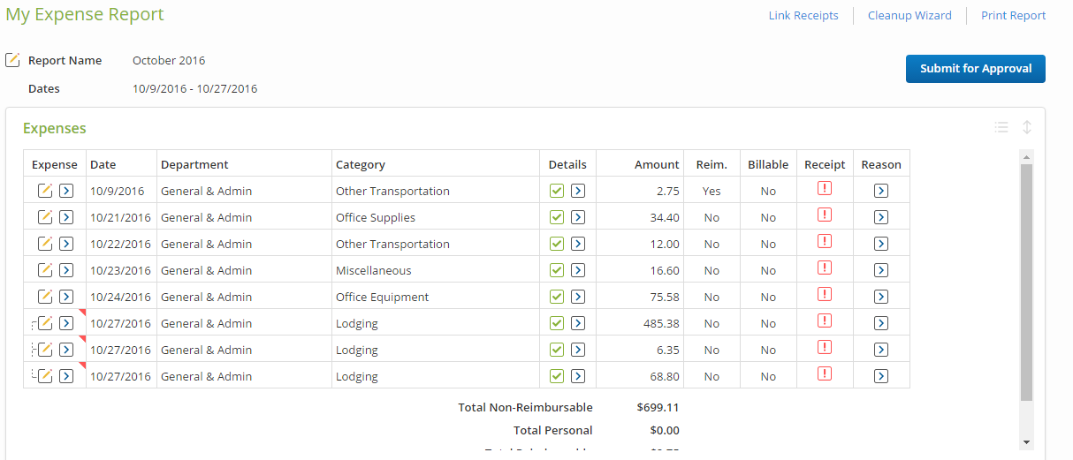The height and width of the screenshot is (460, 1073).
Task: Edit the report name pencil icon
Action: 12,60
